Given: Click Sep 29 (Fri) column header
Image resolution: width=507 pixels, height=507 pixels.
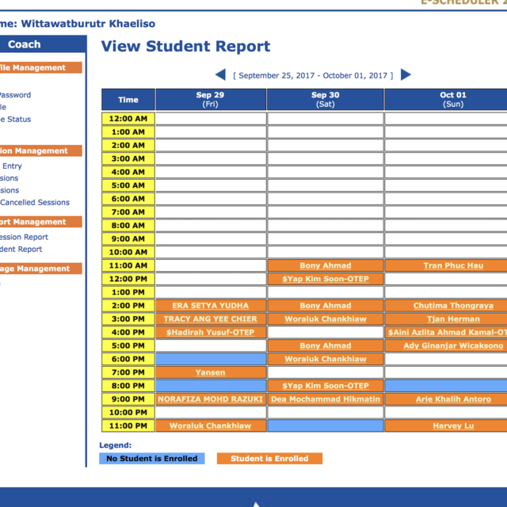Looking at the screenshot, I should click(211, 100).
